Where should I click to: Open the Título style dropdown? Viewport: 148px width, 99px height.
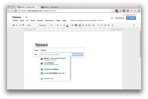click(x=32, y=25)
